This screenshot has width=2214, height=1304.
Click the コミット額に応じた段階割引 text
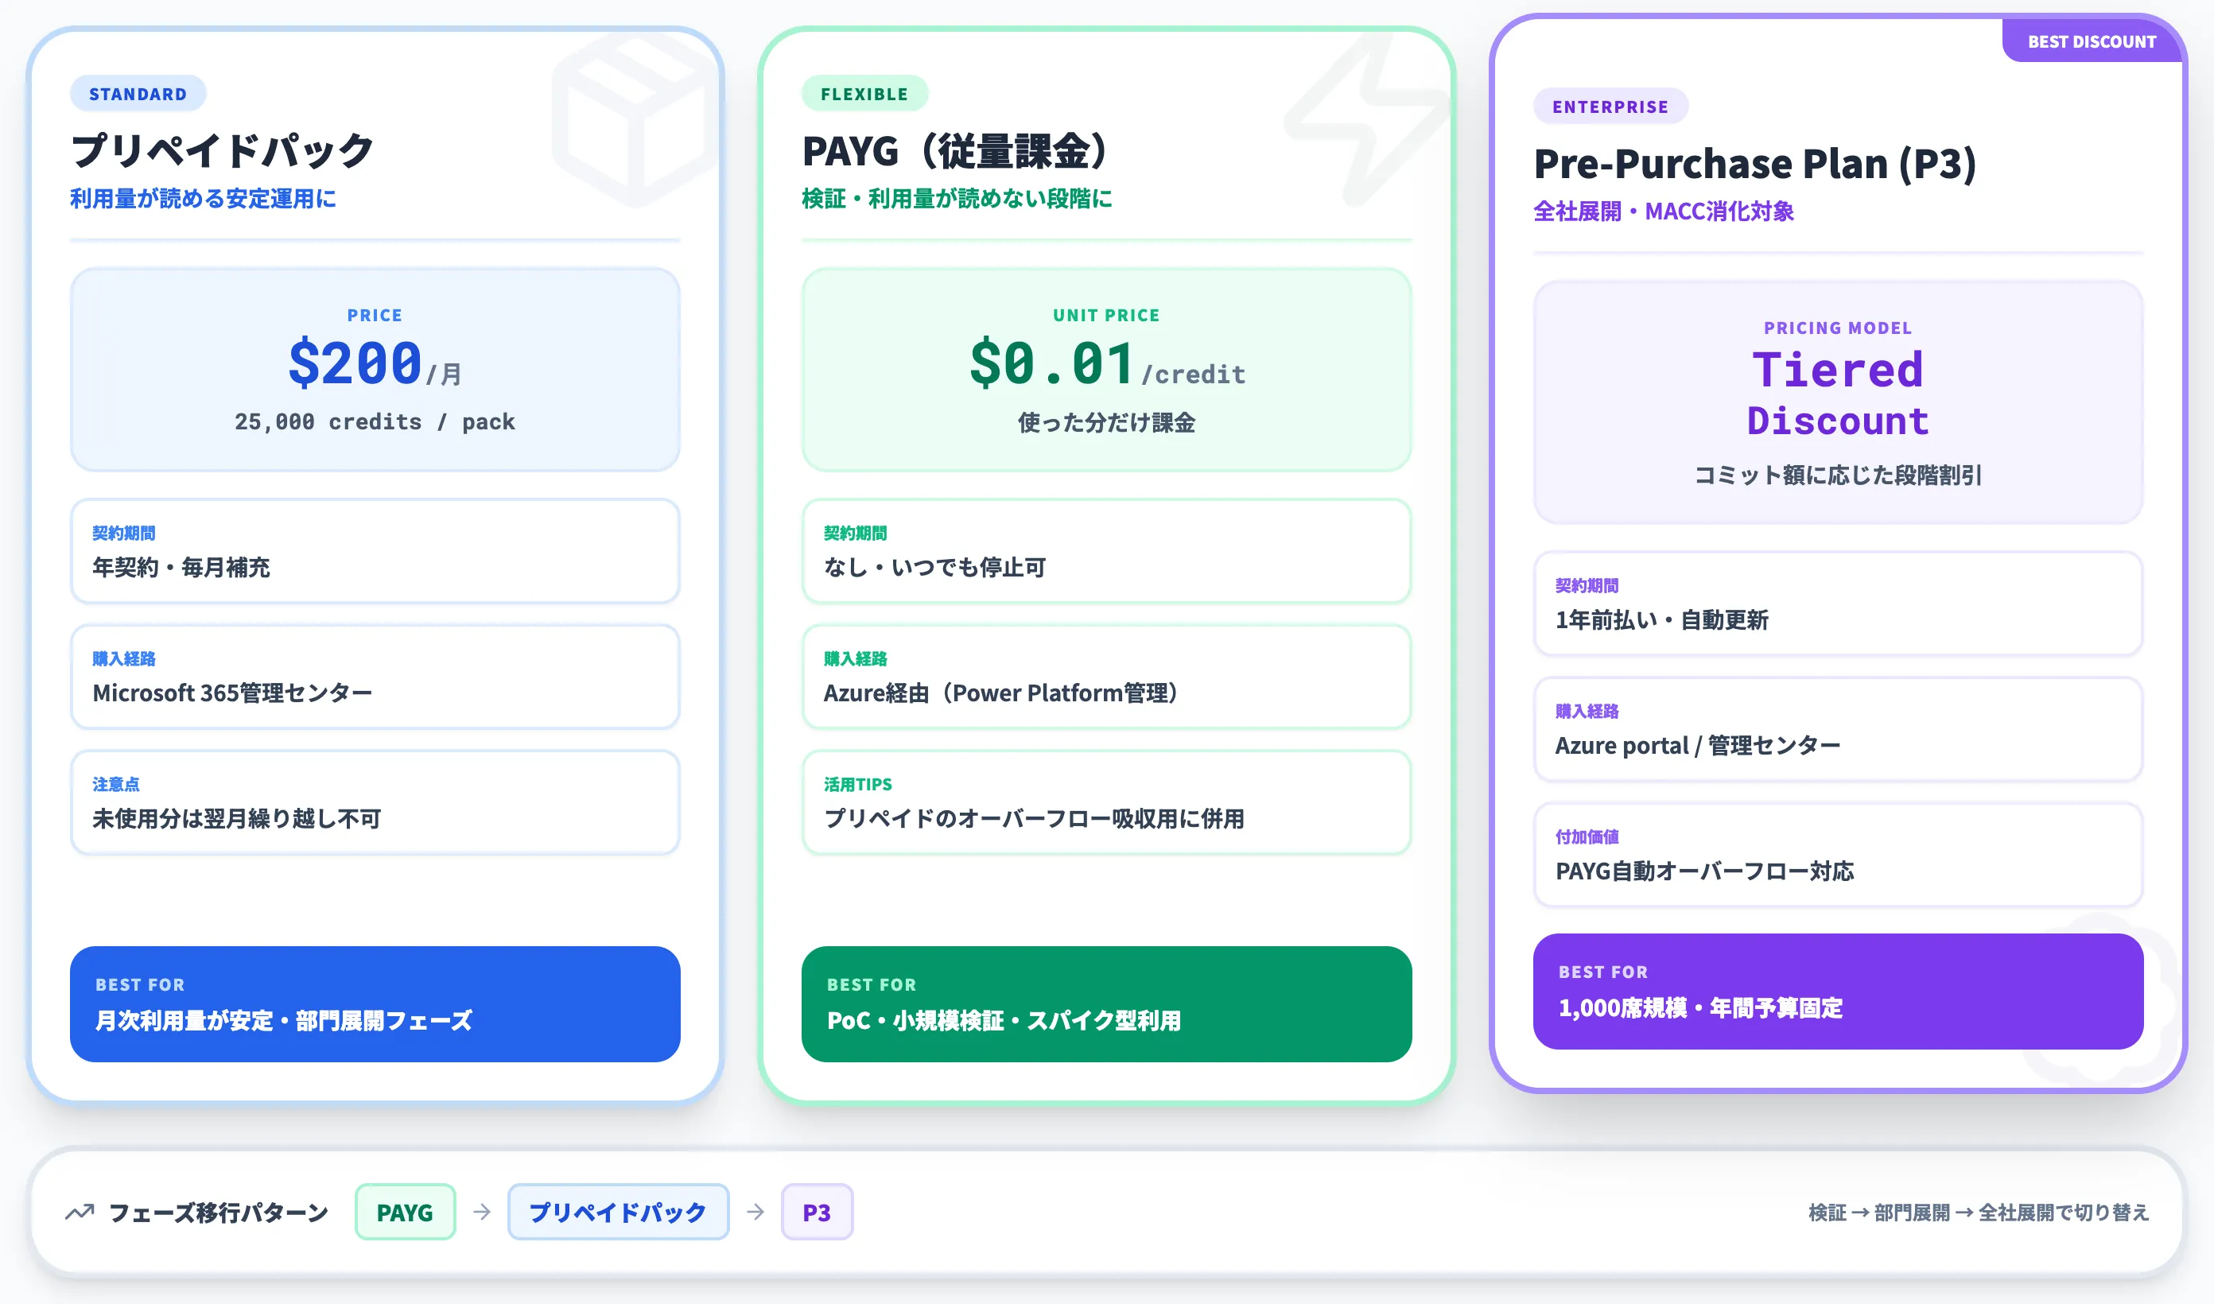click(x=1838, y=475)
